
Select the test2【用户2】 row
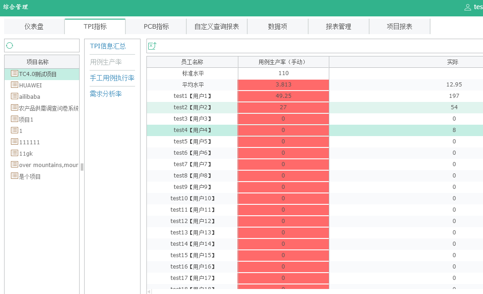click(315, 107)
